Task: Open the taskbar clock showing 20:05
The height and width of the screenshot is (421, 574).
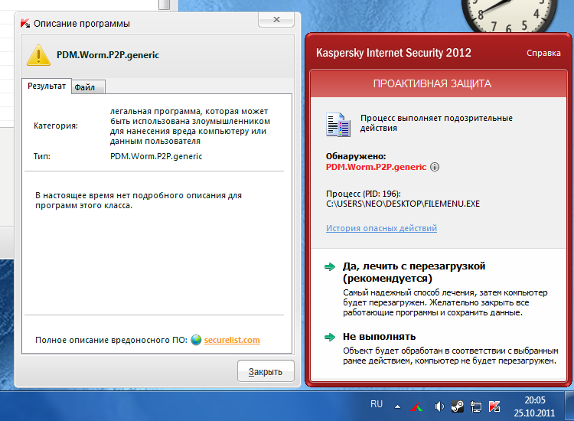Action: (x=534, y=406)
